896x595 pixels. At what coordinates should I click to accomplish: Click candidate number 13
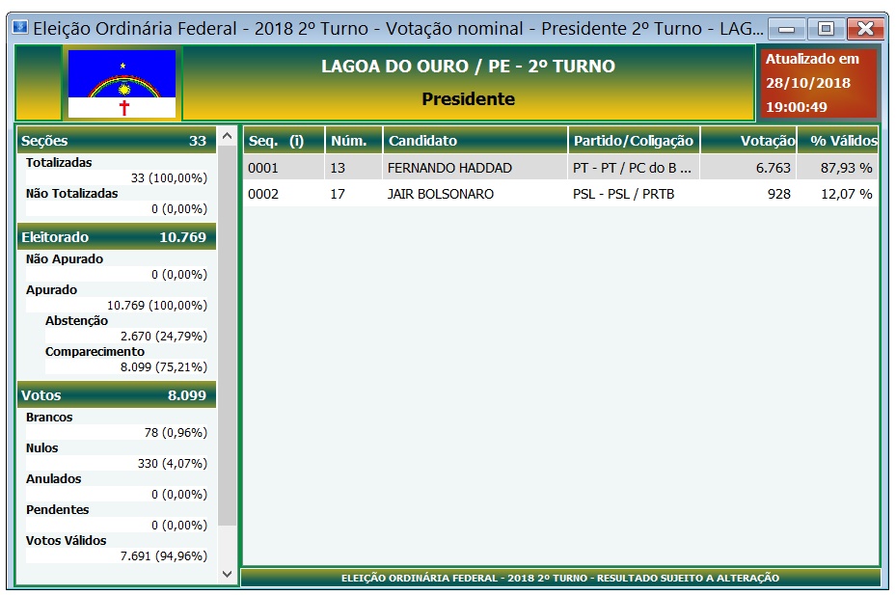[x=338, y=168]
